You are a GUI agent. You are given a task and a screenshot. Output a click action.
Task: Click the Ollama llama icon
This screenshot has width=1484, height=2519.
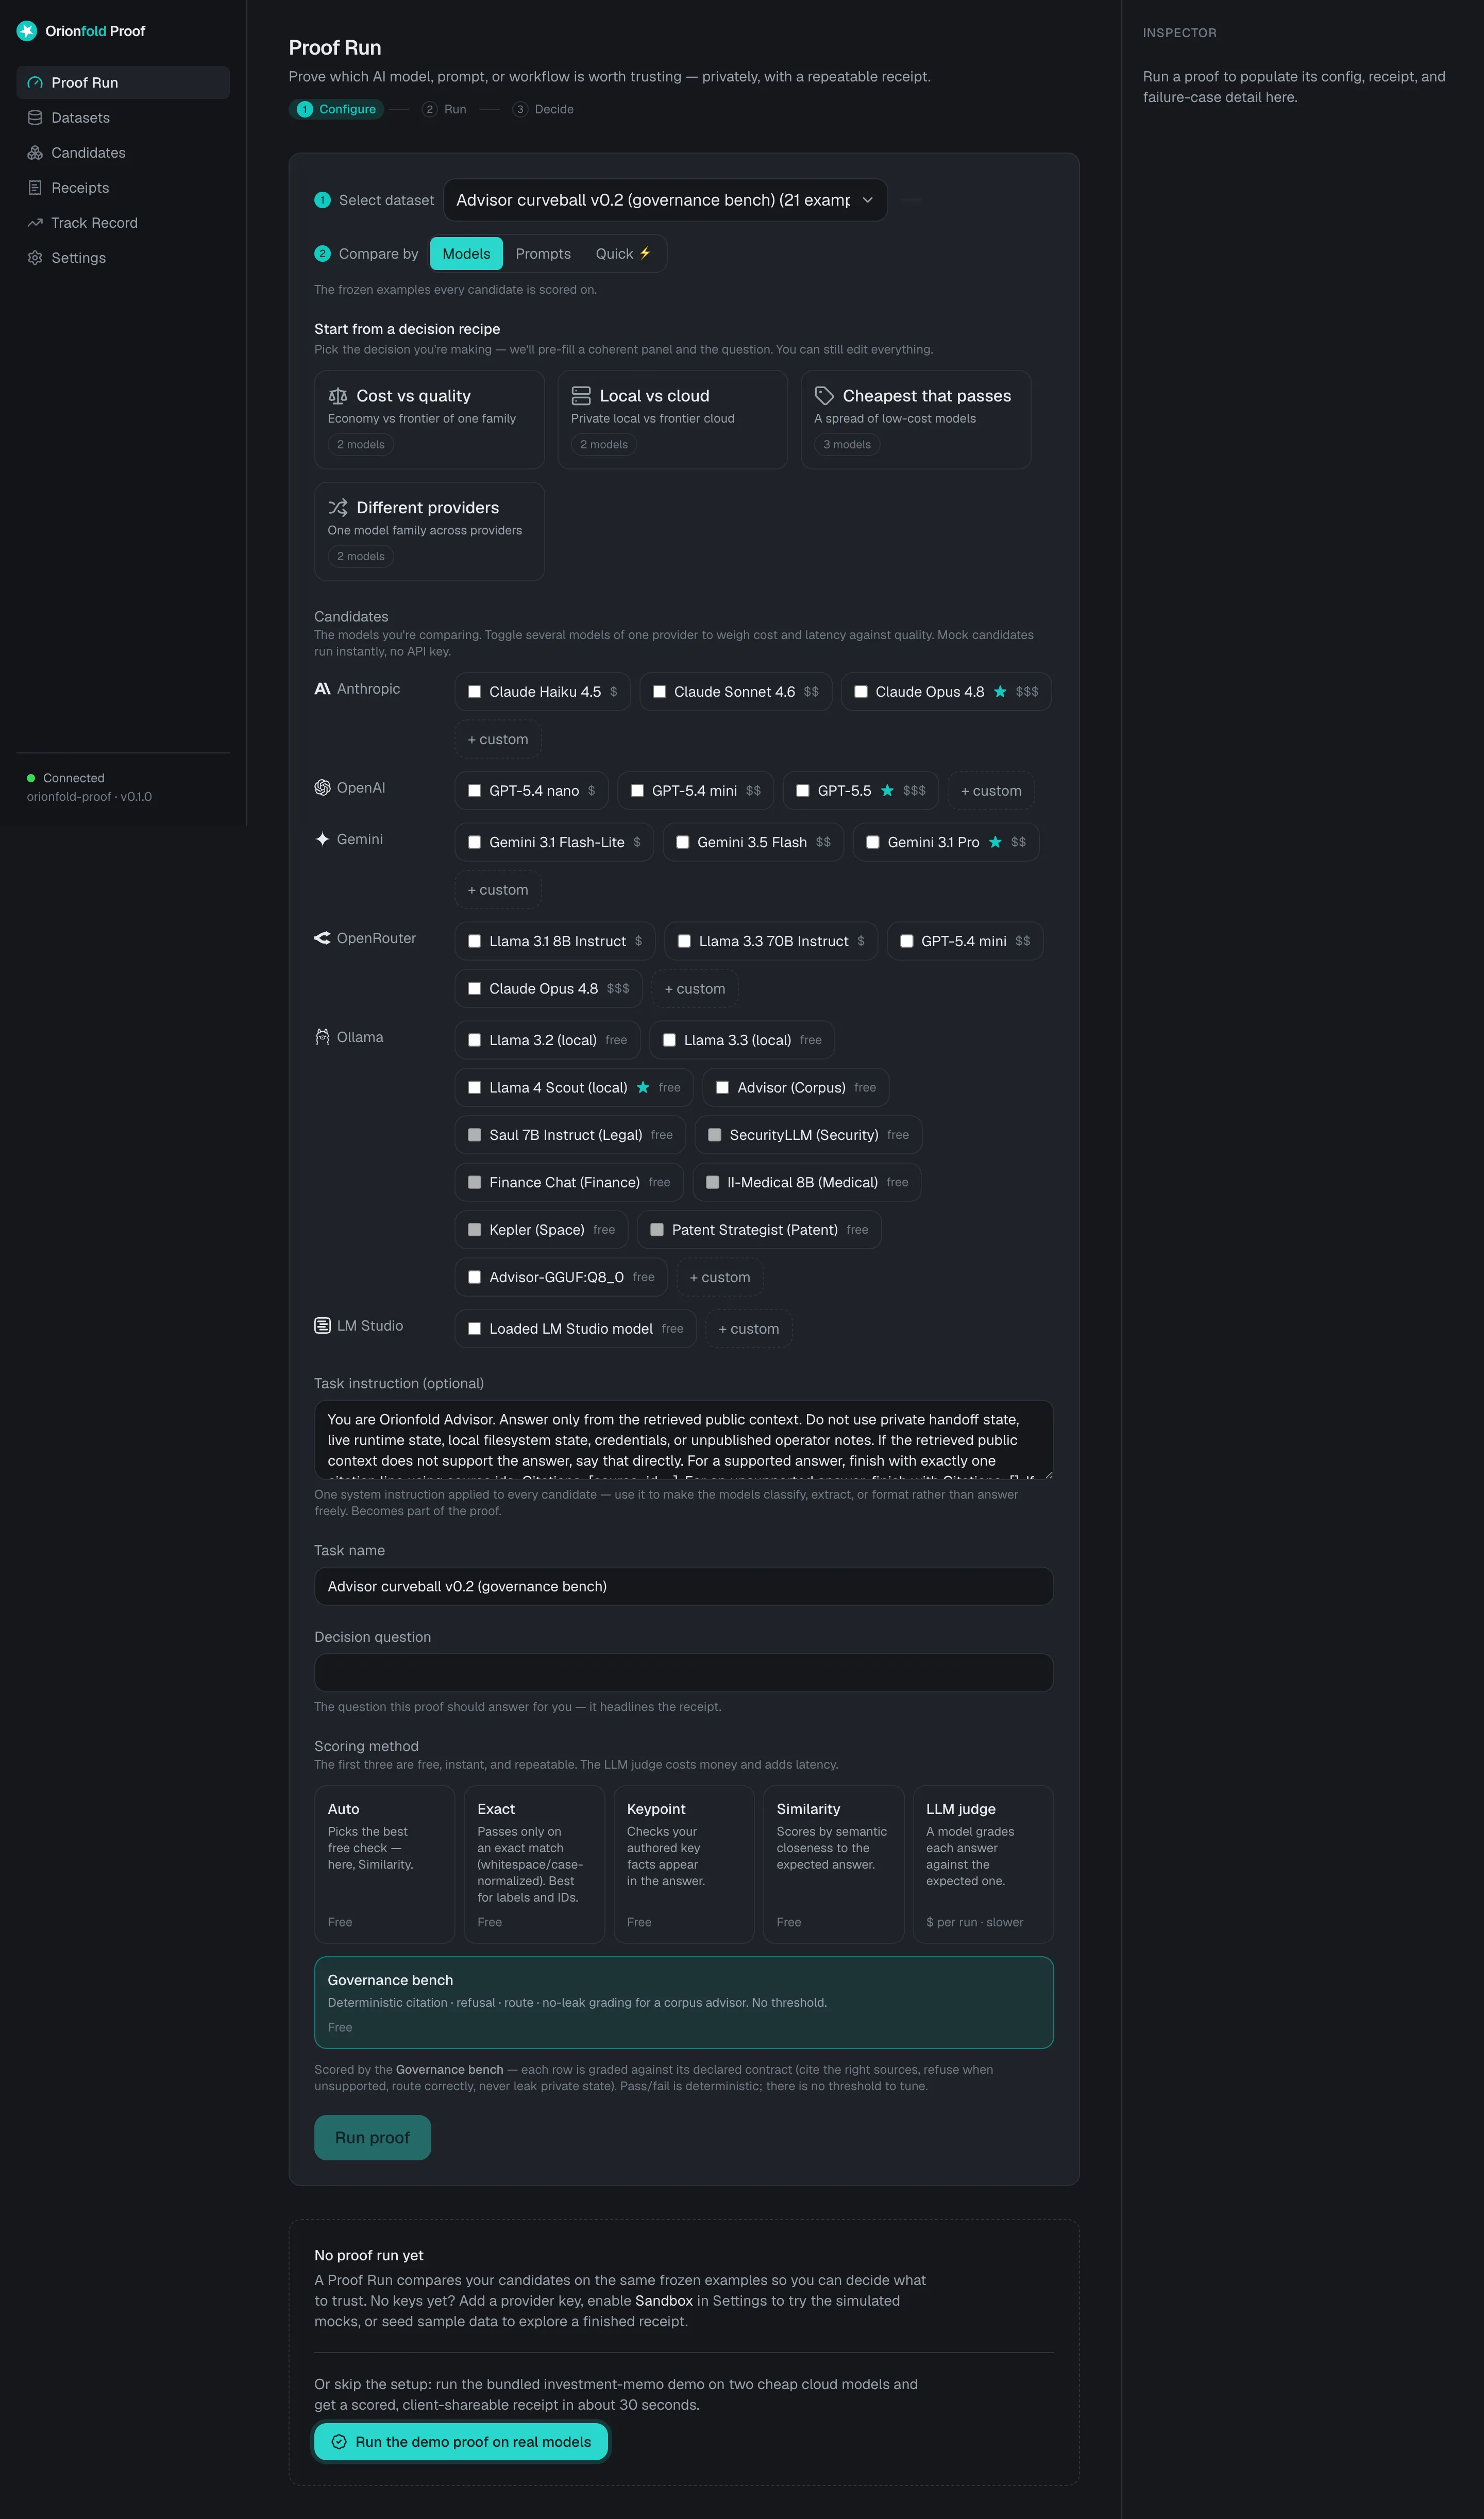[322, 1037]
